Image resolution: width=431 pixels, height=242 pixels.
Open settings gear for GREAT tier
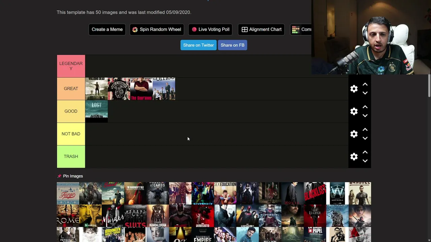354,89
